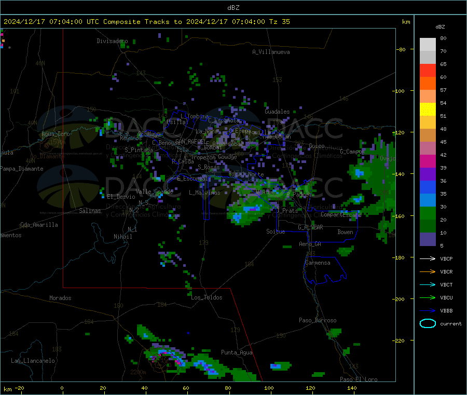Select the dark green 20-10 dBZ swatch
This screenshot has width=467, height=395.
pyautogui.click(x=428, y=226)
